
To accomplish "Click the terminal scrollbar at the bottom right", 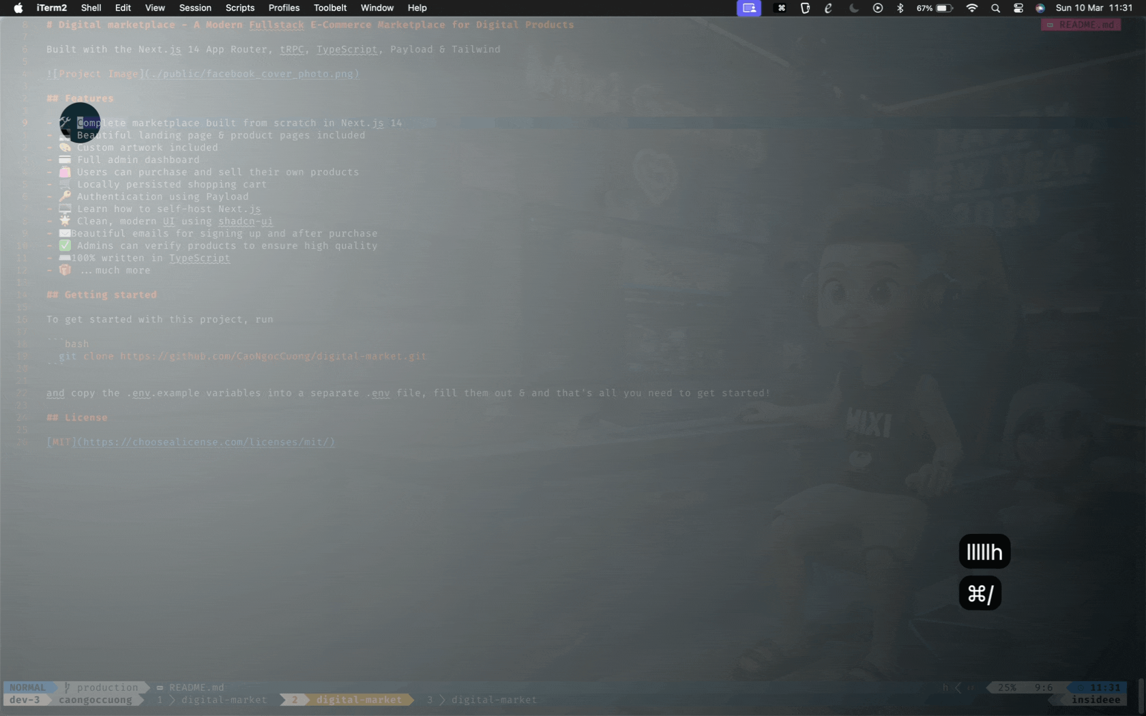I will 1141,695.
